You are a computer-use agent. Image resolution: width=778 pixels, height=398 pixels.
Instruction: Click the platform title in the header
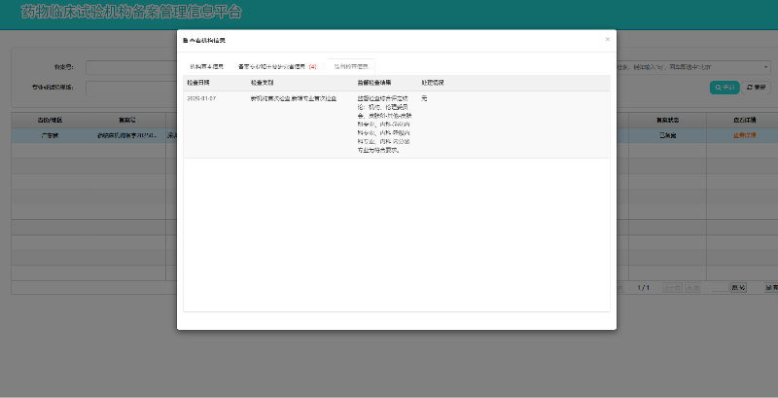(x=131, y=13)
